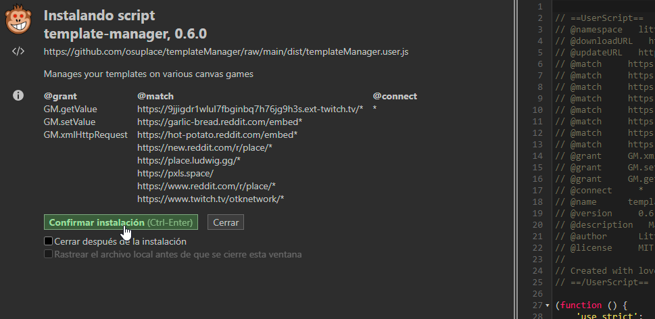Select the GM.xmlHttpRequest grant entry

point(86,134)
